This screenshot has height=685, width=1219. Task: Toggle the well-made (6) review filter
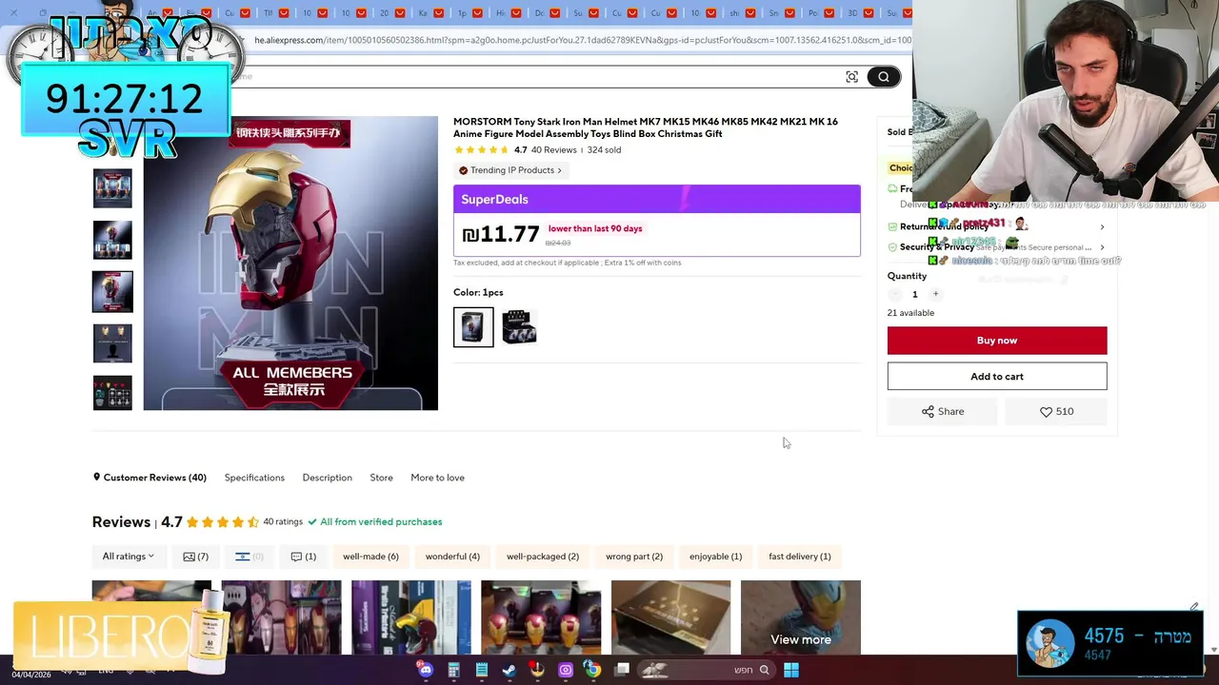coord(370,557)
